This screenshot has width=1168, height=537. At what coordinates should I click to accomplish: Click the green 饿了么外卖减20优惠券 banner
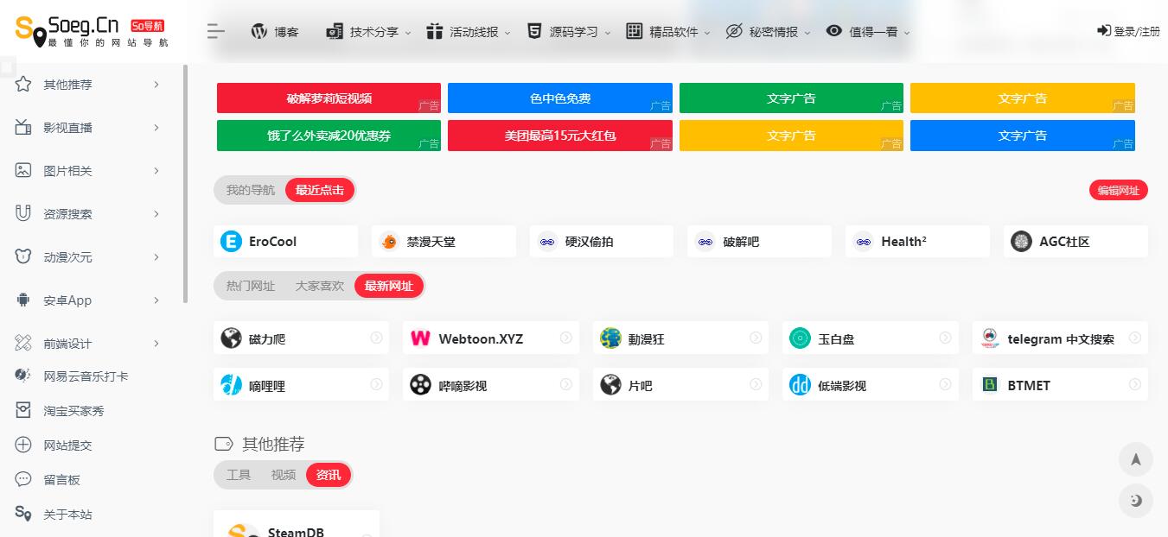[x=329, y=136]
